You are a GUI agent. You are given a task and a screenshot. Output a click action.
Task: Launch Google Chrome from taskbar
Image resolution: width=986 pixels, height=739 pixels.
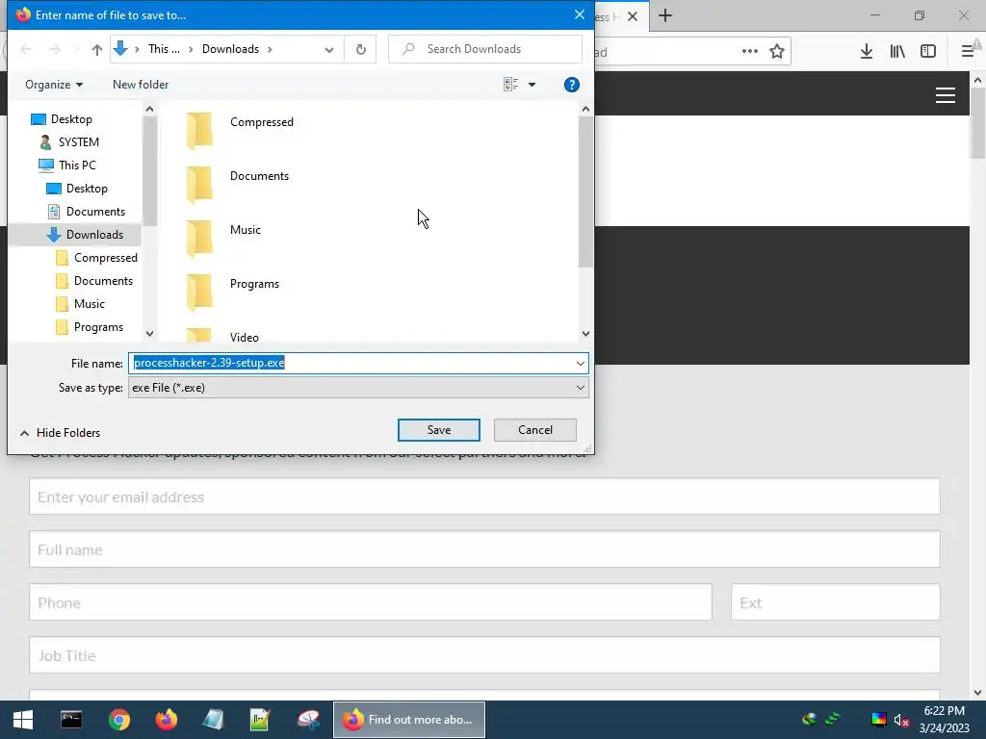click(118, 720)
